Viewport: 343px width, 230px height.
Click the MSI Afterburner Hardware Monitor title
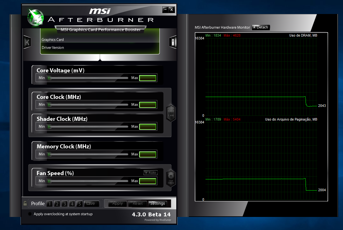pyautogui.click(x=222, y=27)
